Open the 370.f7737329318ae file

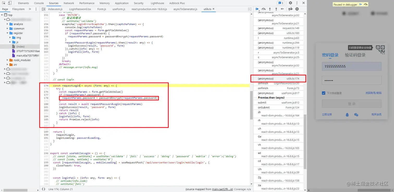pos(28,51)
